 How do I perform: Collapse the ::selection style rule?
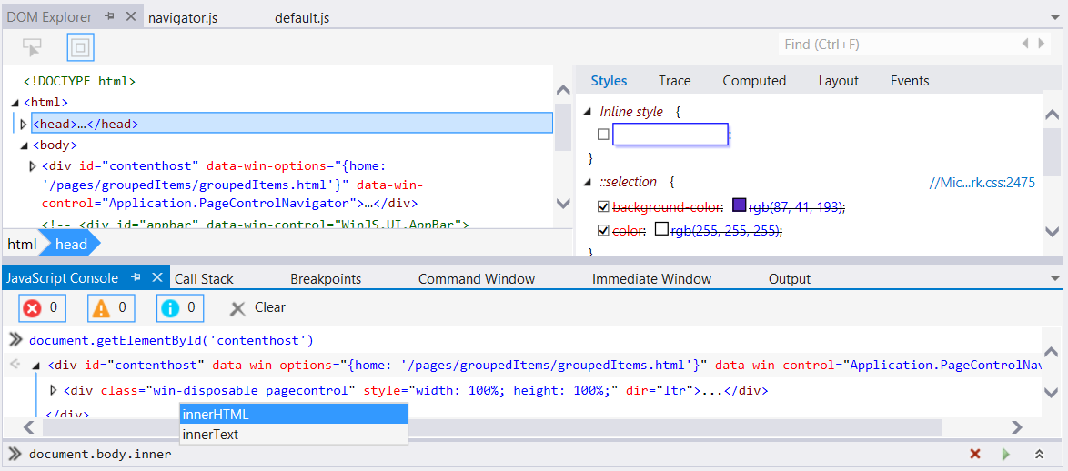point(588,183)
